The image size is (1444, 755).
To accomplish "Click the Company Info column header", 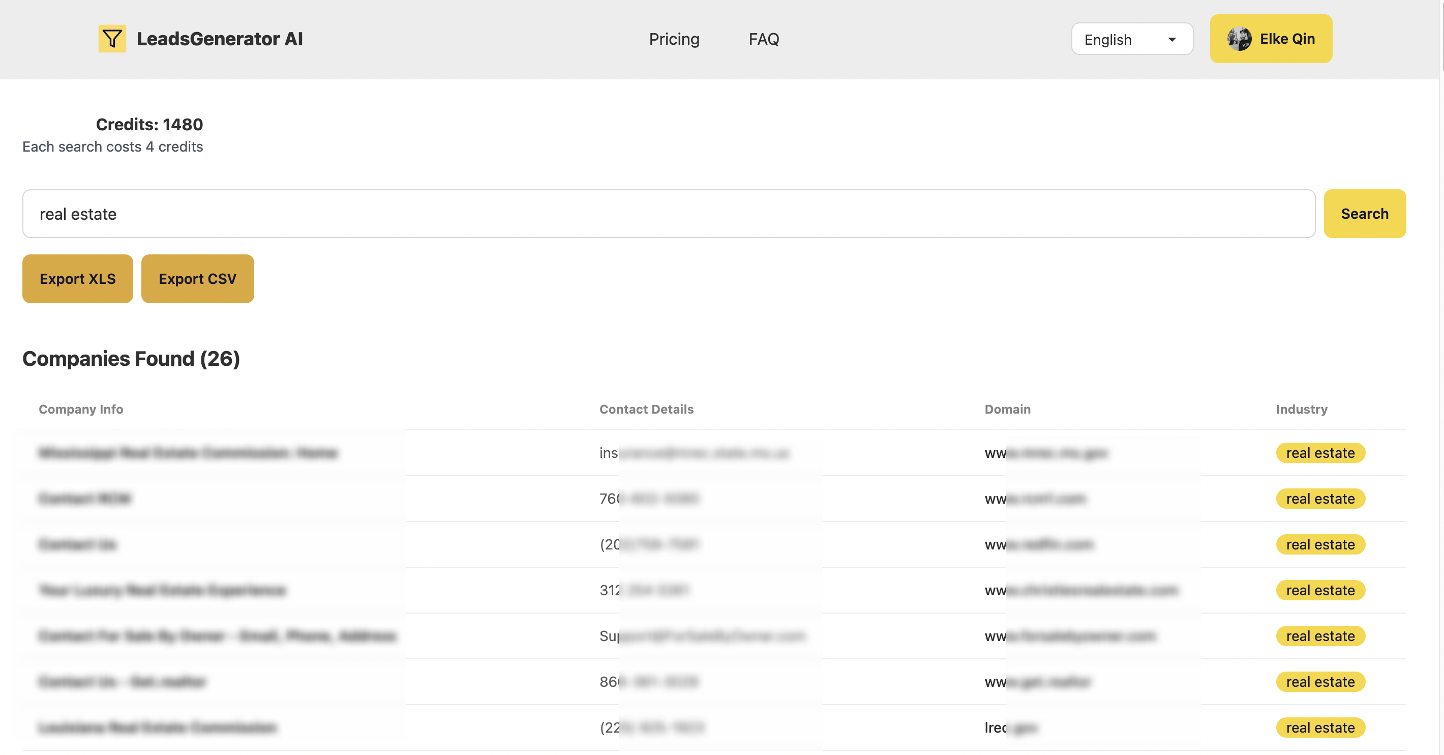I will pyautogui.click(x=81, y=409).
